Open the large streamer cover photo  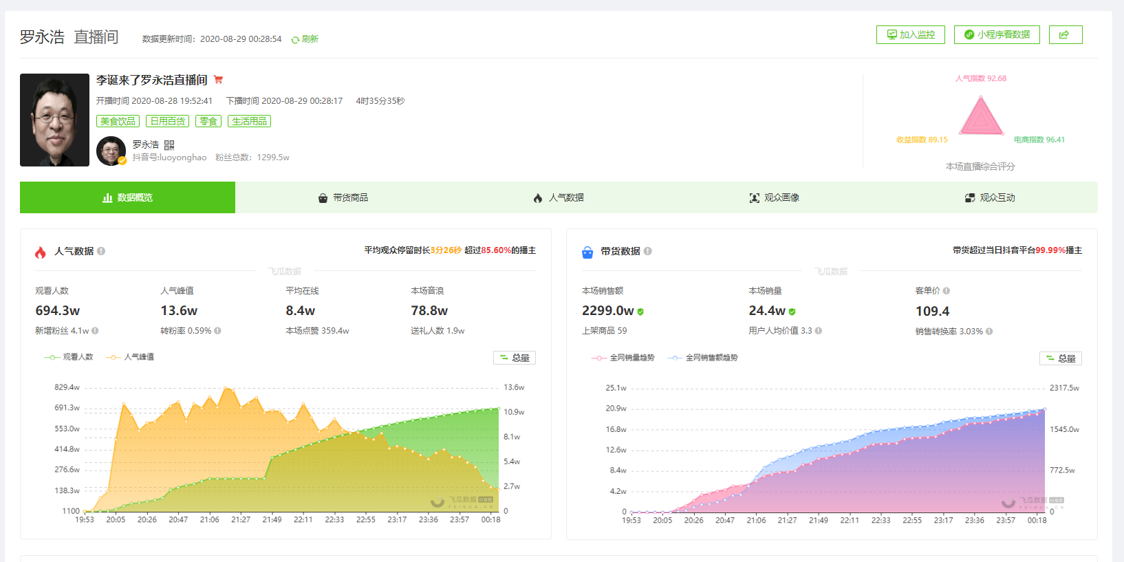tap(54, 120)
